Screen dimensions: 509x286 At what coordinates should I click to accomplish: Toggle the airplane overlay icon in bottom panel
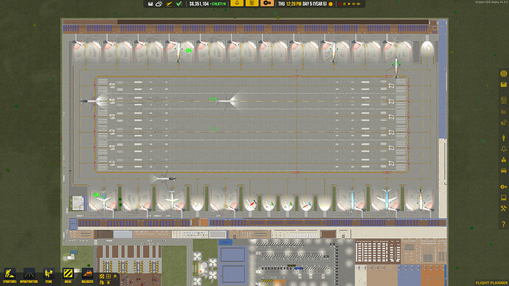(115, 276)
